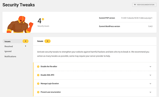Click the warning icon beside Disable the file editor

click(x=38, y=67)
